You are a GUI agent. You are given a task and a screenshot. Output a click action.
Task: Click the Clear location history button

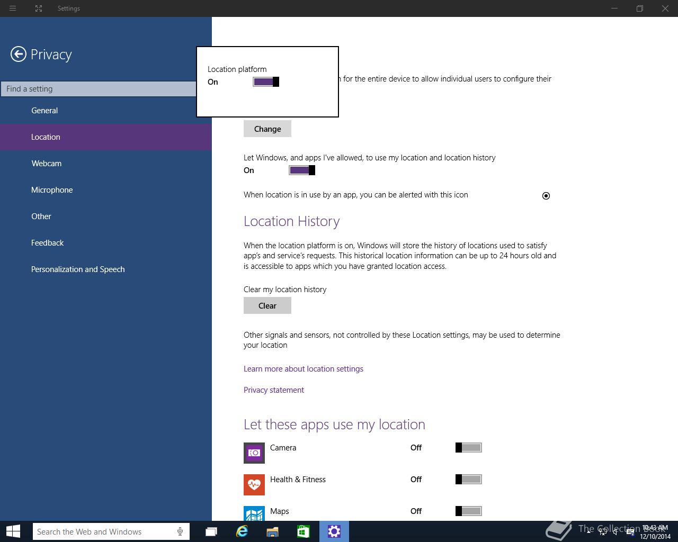pyautogui.click(x=267, y=305)
